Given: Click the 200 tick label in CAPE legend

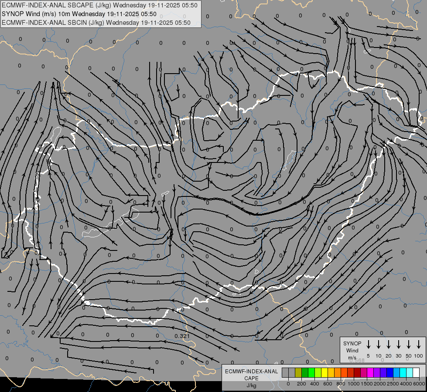Looking at the screenshot, I should click(301, 384).
